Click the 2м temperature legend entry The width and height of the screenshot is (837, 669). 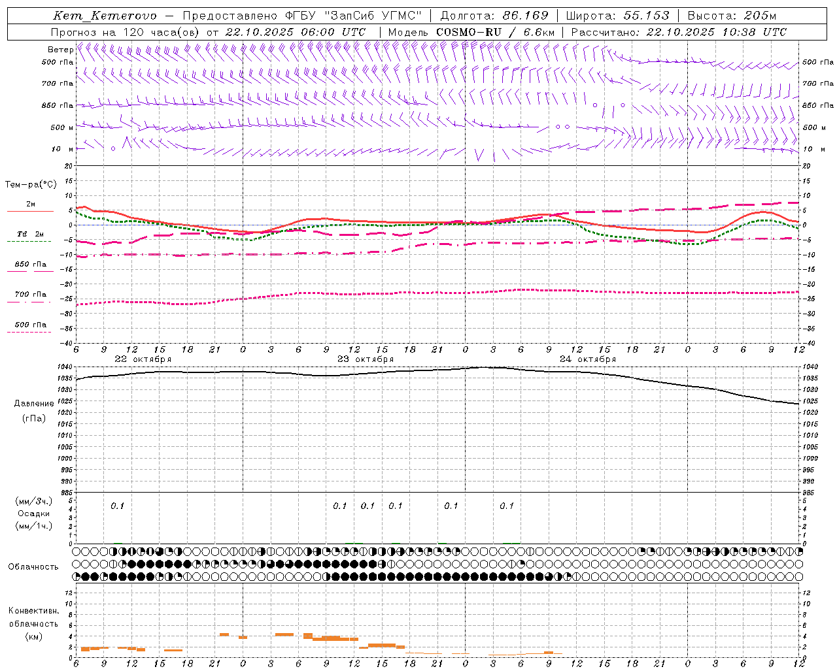tap(31, 204)
